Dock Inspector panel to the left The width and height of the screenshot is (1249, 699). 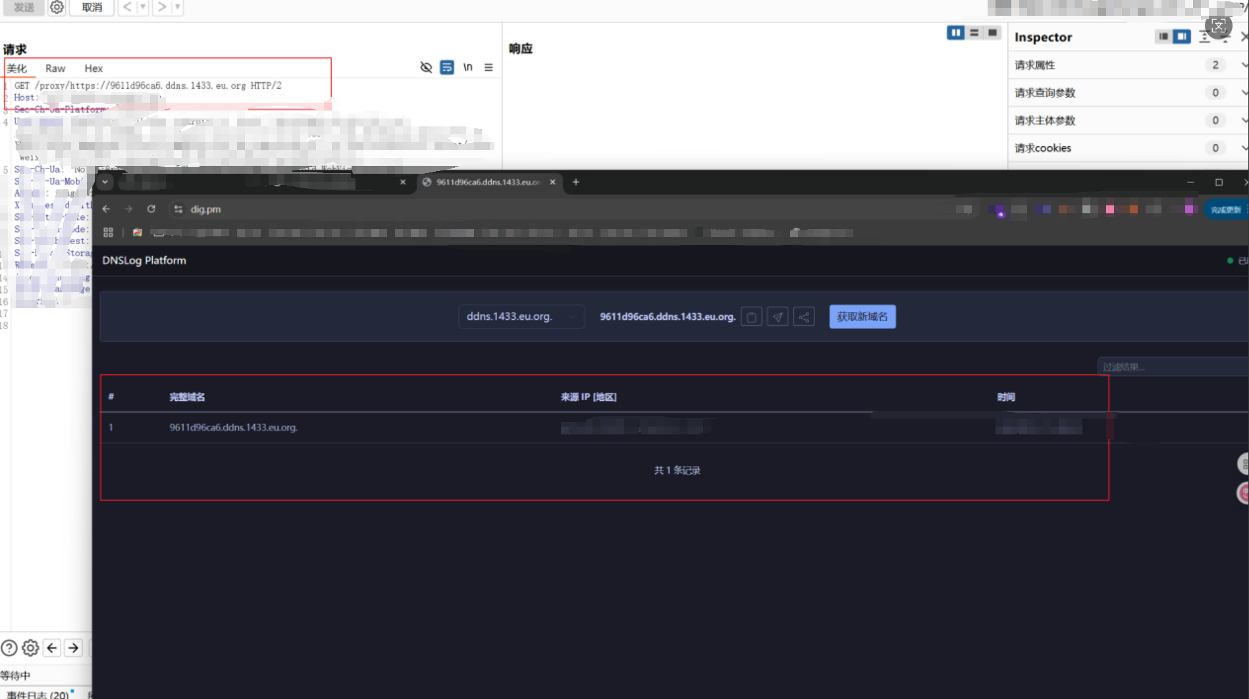pos(1163,37)
